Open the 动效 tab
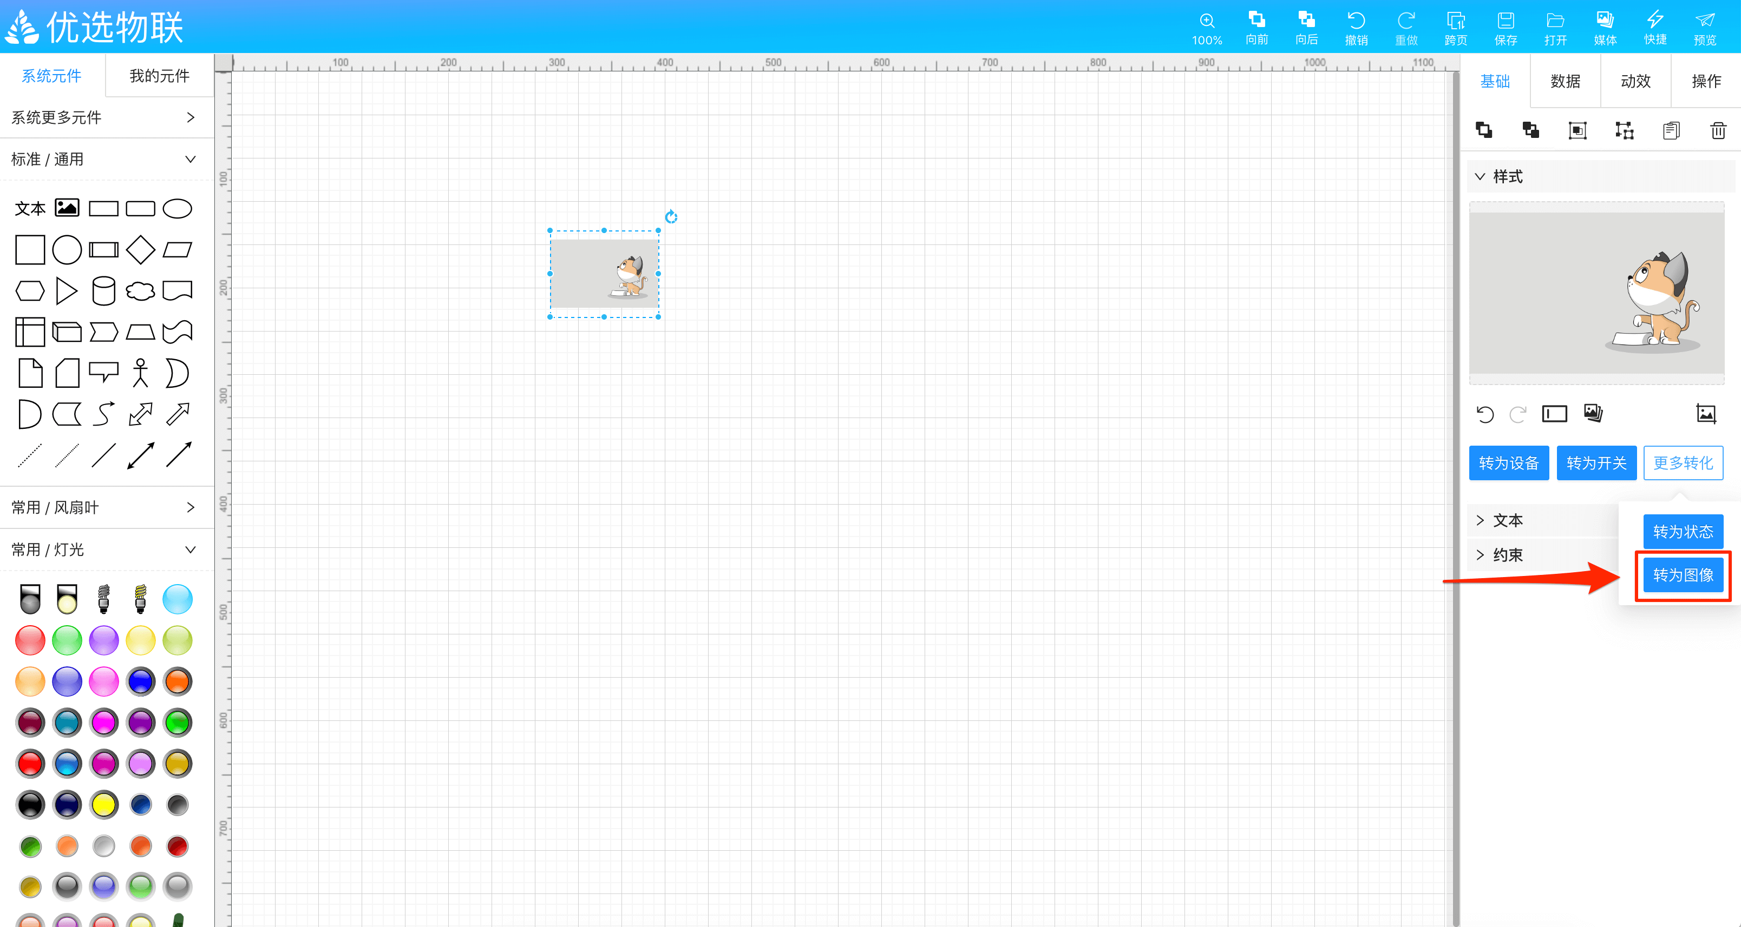The image size is (1741, 927). [1635, 82]
